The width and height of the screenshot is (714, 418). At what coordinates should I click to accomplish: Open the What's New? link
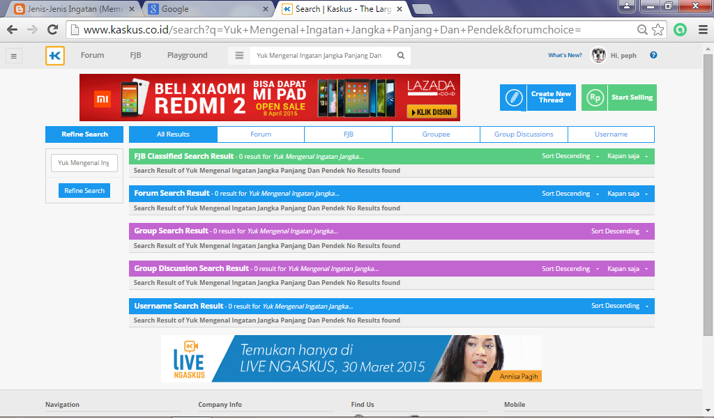click(x=565, y=55)
